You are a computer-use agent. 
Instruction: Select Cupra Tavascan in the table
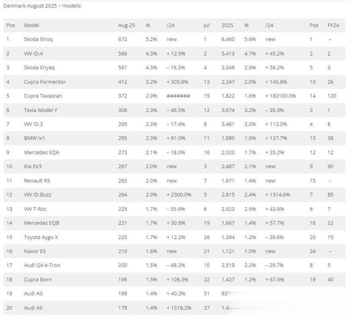click(43, 96)
